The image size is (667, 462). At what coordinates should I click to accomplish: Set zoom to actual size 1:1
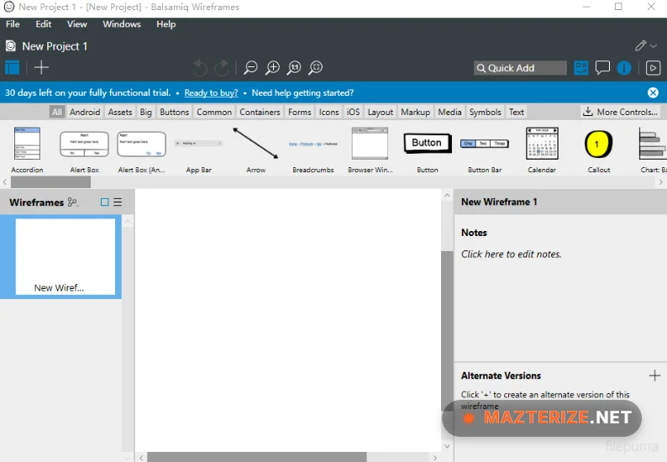click(294, 68)
